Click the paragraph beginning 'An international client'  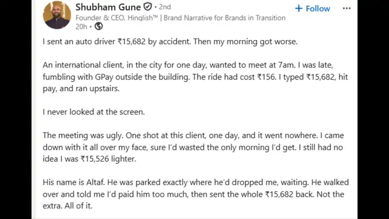point(195,77)
